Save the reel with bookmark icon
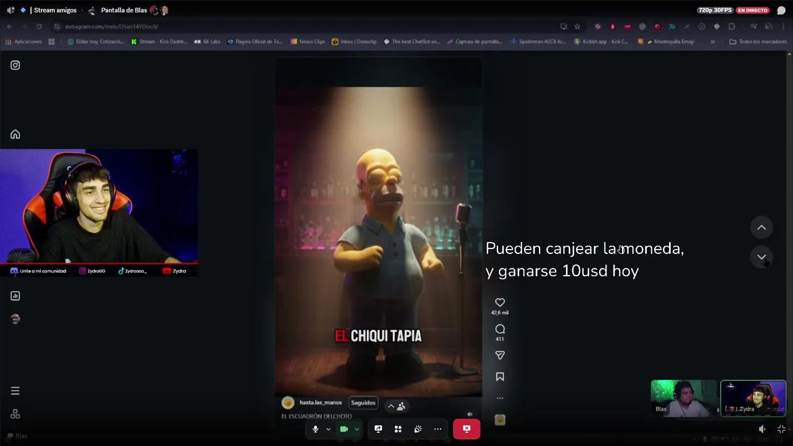Image resolution: width=793 pixels, height=446 pixels. click(x=500, y=377)
